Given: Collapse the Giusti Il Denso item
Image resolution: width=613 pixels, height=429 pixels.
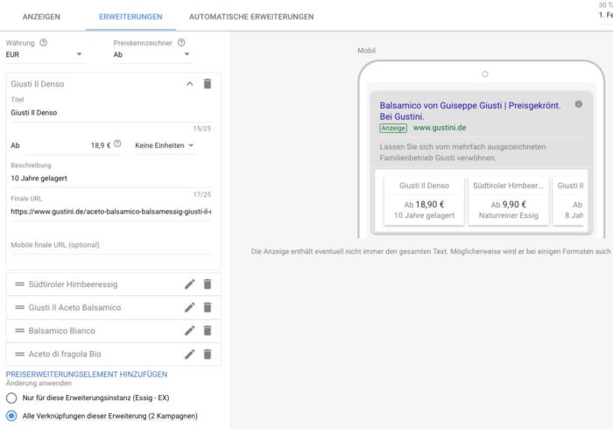Looking at the screenshot, I should [x=190, y=84].
